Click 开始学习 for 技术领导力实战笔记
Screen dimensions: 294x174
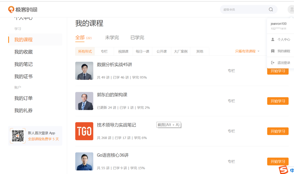[x=278, y=131]
